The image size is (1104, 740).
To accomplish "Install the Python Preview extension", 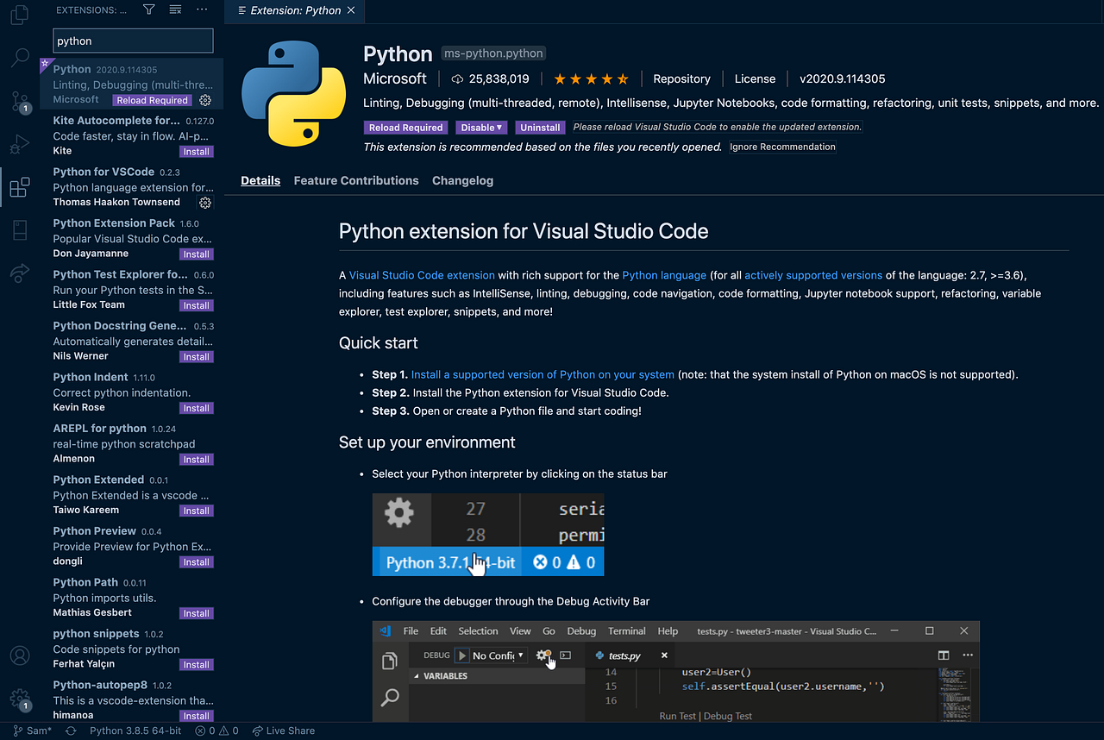I will point(197,562).
